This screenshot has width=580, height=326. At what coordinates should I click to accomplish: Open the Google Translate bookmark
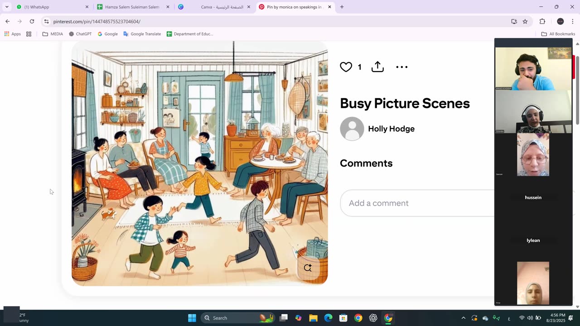[x=142, y=34]
